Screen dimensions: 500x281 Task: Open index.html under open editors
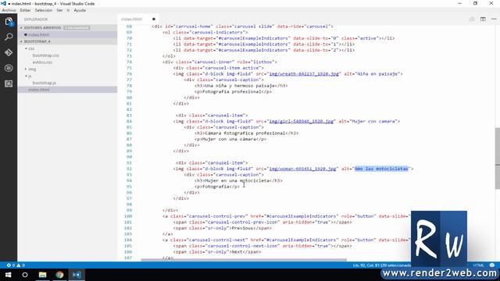tap(38, 34)
